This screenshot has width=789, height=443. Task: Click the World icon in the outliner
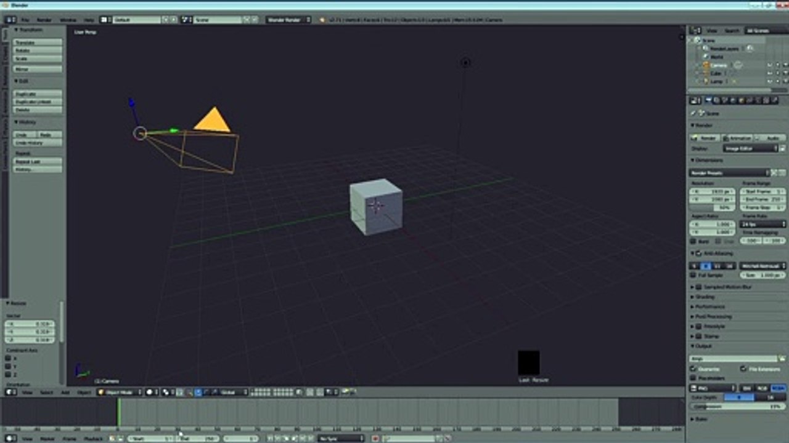[706, 57]
